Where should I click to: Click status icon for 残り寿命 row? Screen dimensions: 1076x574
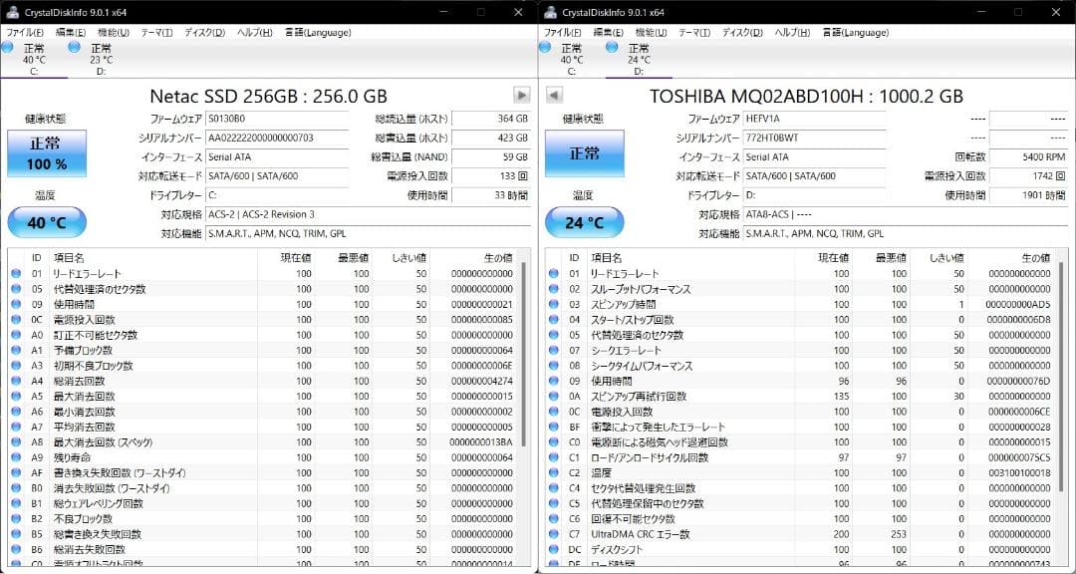coord(16,457)
